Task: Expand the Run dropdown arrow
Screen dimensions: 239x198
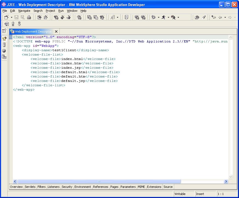Action: point(168,17)
